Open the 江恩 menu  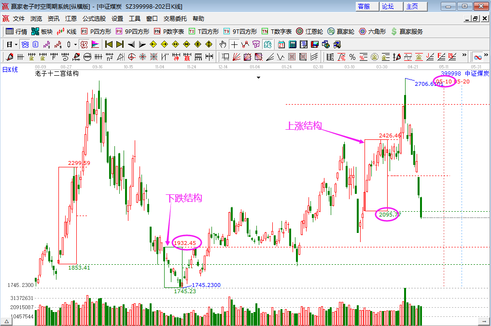pyautogui.click(x=71, y=19)
